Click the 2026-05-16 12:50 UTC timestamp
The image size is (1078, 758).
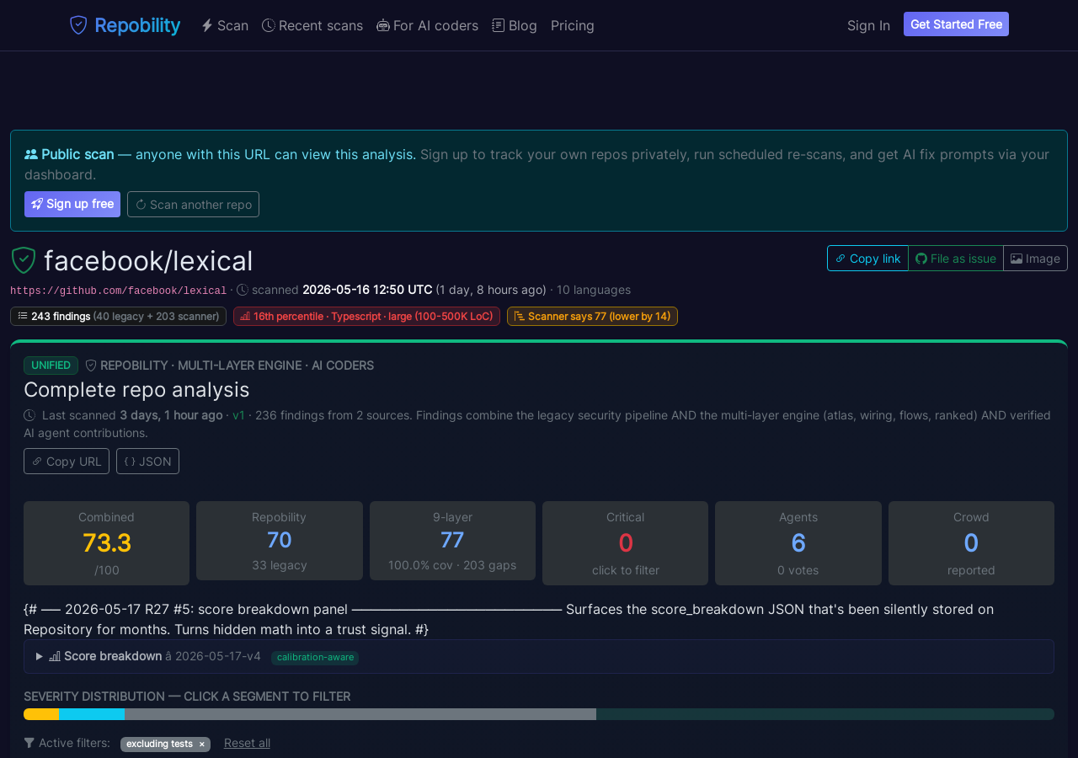pos(367,290)
